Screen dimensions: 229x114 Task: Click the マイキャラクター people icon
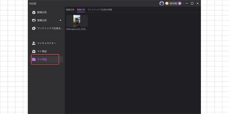point(34,43)
